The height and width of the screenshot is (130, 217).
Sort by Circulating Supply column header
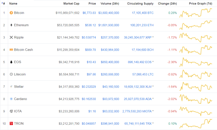140,4
